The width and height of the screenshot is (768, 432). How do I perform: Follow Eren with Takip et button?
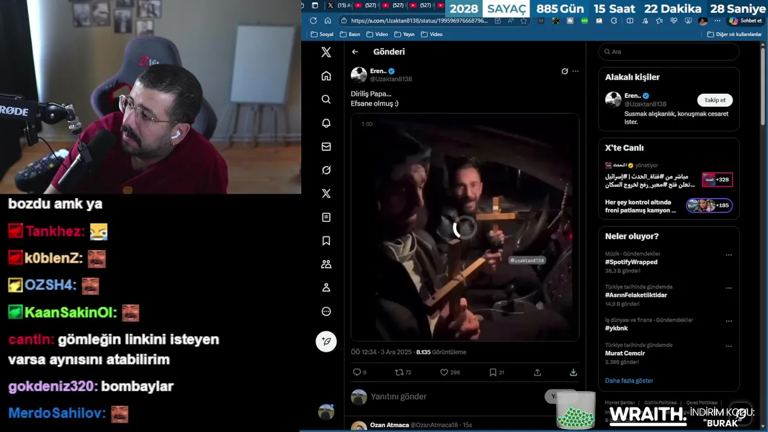(715, 100)
